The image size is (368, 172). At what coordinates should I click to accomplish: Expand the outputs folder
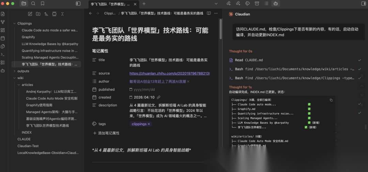coord(15,71)
